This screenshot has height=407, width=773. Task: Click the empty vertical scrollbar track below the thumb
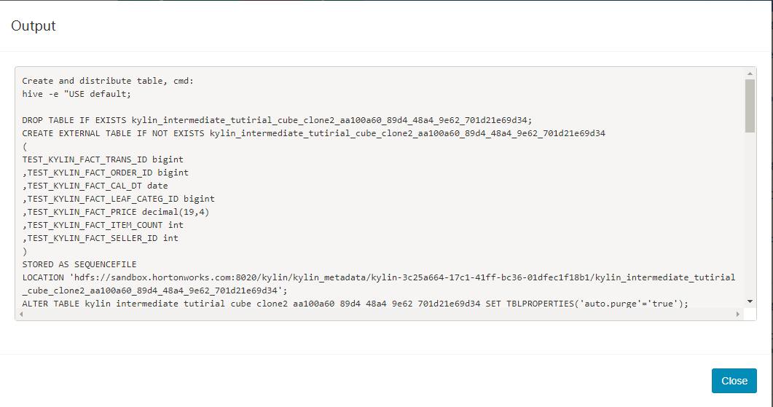click(750, 218)
